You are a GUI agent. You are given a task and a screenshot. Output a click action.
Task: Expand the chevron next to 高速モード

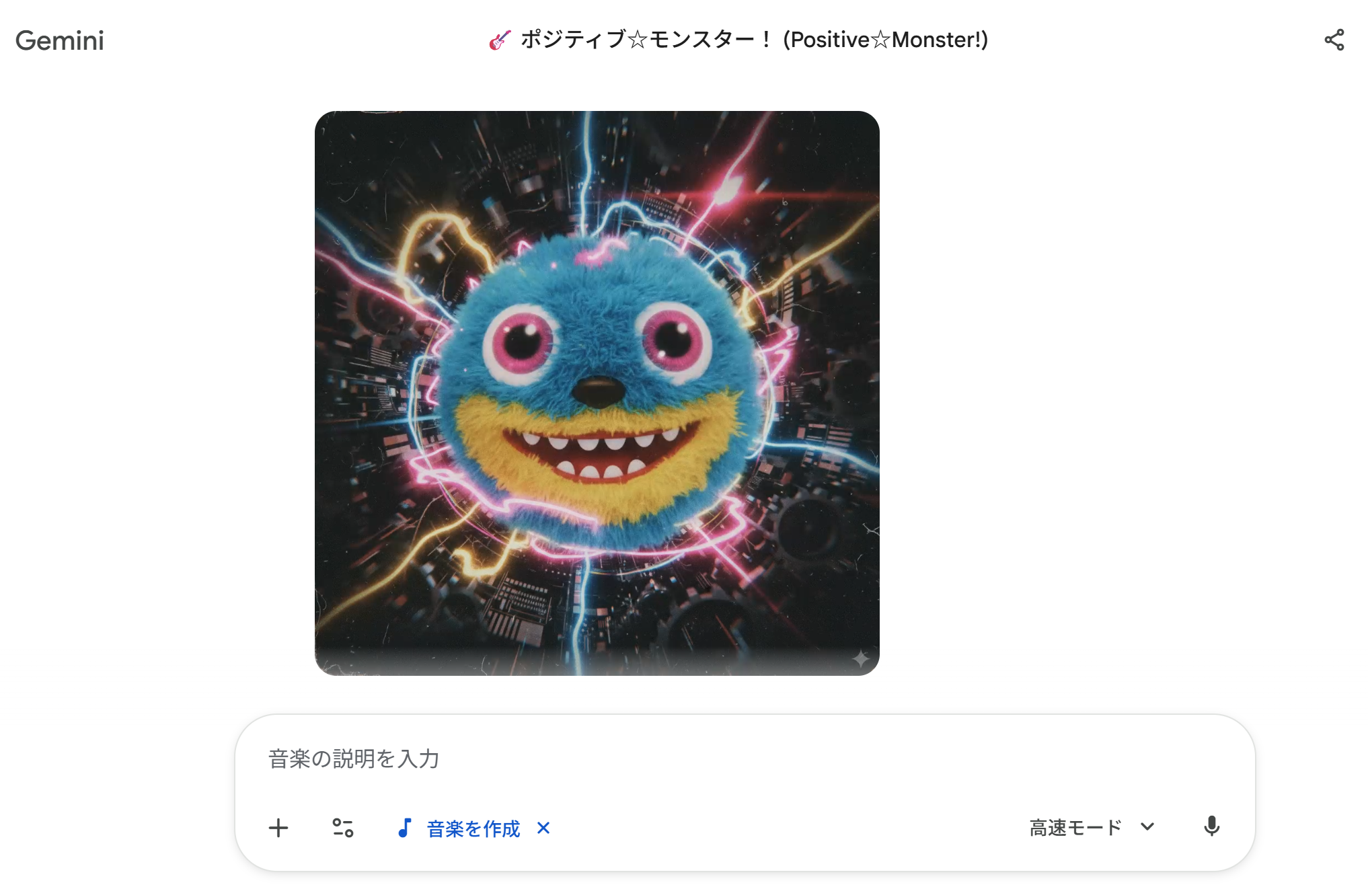pyautogui.click(x=1147, y=827)
